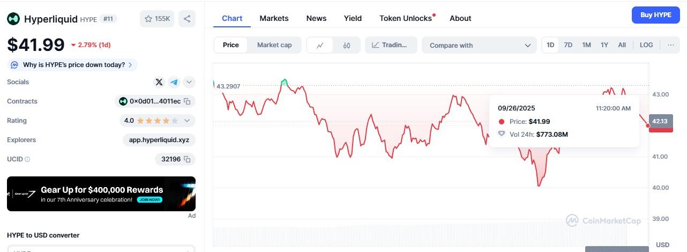Open the Token Unlocks tab
The width and height of the screenshot is (687, 252).
tap(406, 18)
